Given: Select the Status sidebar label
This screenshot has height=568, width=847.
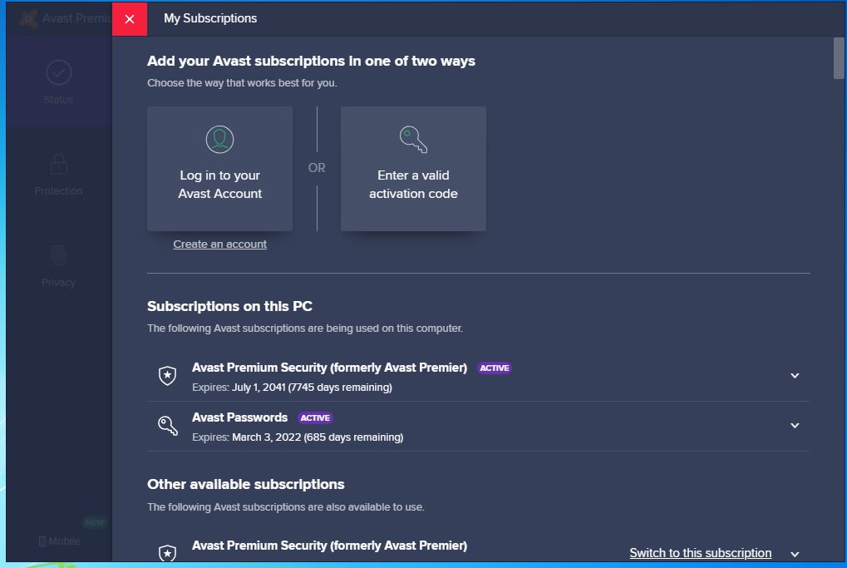Looking at the screenshot, I should click(x=58, y=100).
